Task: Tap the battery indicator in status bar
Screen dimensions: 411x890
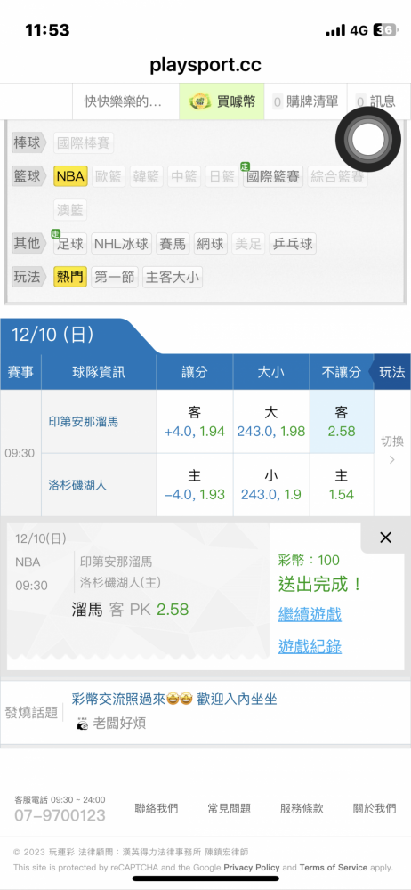Action: click(x=384, y=30)
